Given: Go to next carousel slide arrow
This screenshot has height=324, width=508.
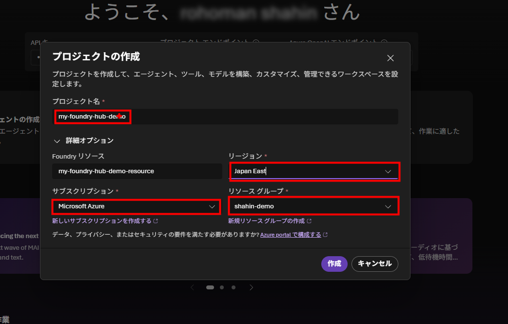Looking at the screenshot, I should click(251, 287).
